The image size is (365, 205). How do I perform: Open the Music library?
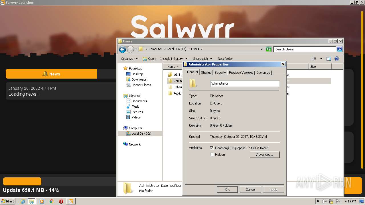tap(135, 106)
